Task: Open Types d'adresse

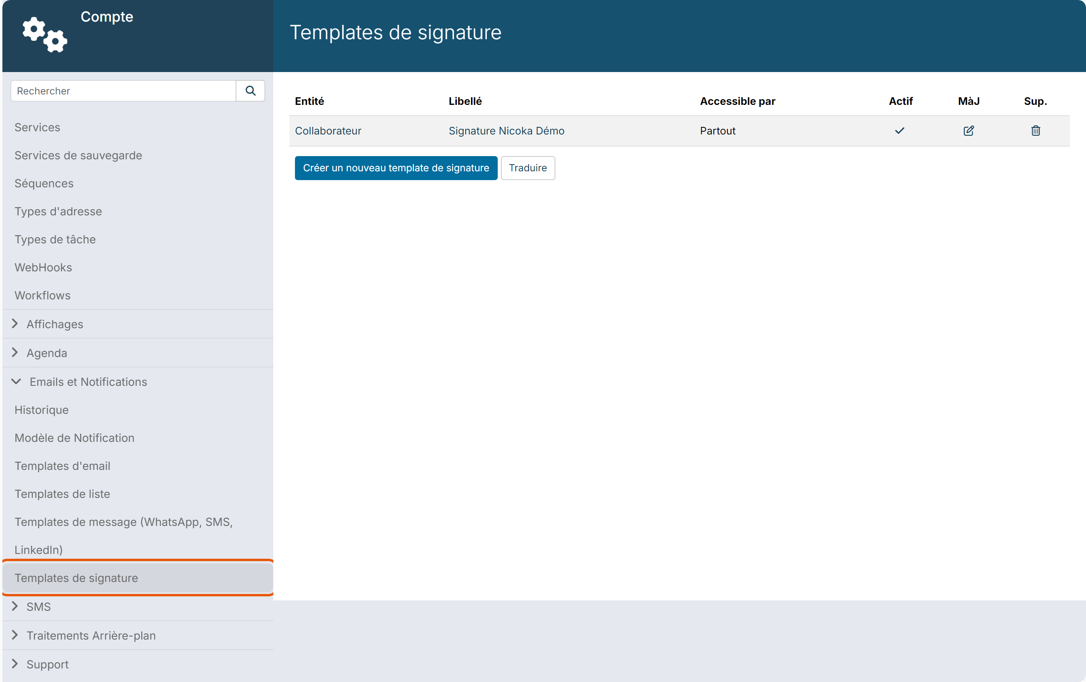Action: tap(58, 211)
